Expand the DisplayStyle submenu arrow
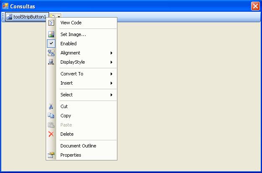The height and width of the screenshot is (173, 262). click(112, 62)
